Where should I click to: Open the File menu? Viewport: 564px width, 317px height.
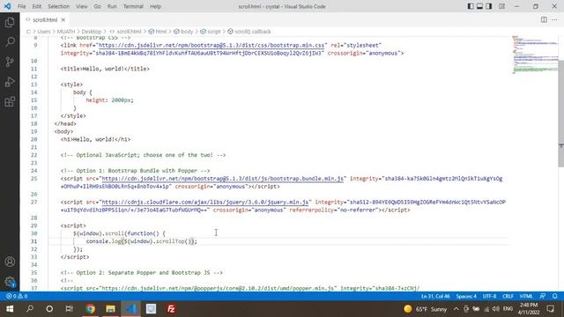coord(21,6)
